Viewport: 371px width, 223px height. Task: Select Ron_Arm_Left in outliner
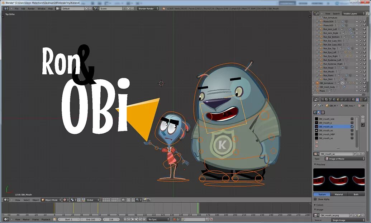point(330,29)
